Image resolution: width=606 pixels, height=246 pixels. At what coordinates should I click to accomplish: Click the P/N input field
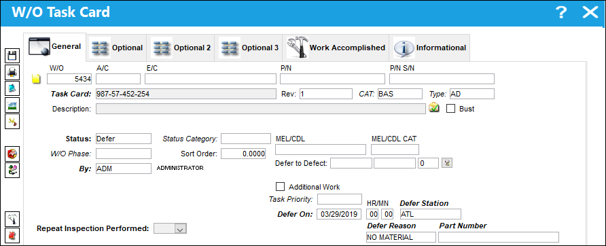332,79
